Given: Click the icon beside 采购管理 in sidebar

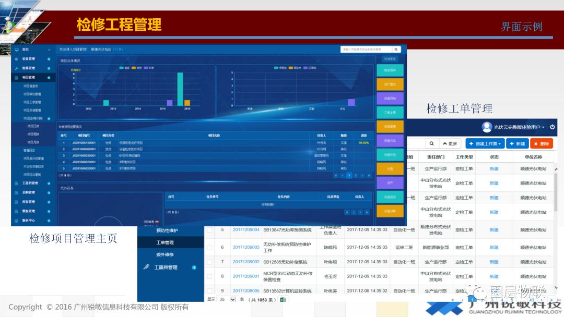Looking at the screenshot, I should [17, 193].
